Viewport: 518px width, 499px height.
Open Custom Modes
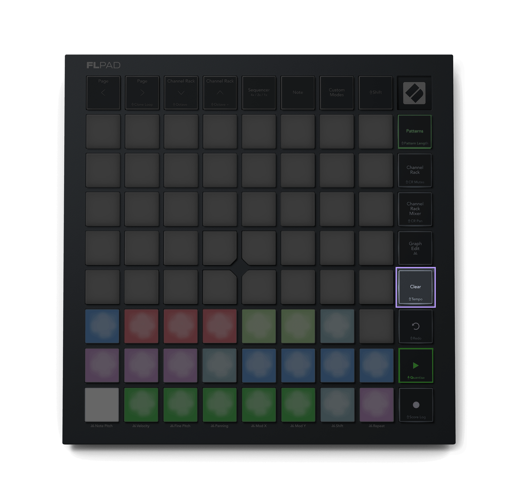[x=337, y=93]
